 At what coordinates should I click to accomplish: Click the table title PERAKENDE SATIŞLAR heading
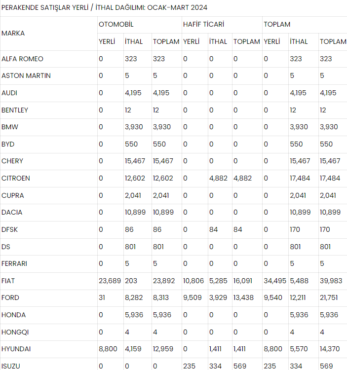coord(104,7)
